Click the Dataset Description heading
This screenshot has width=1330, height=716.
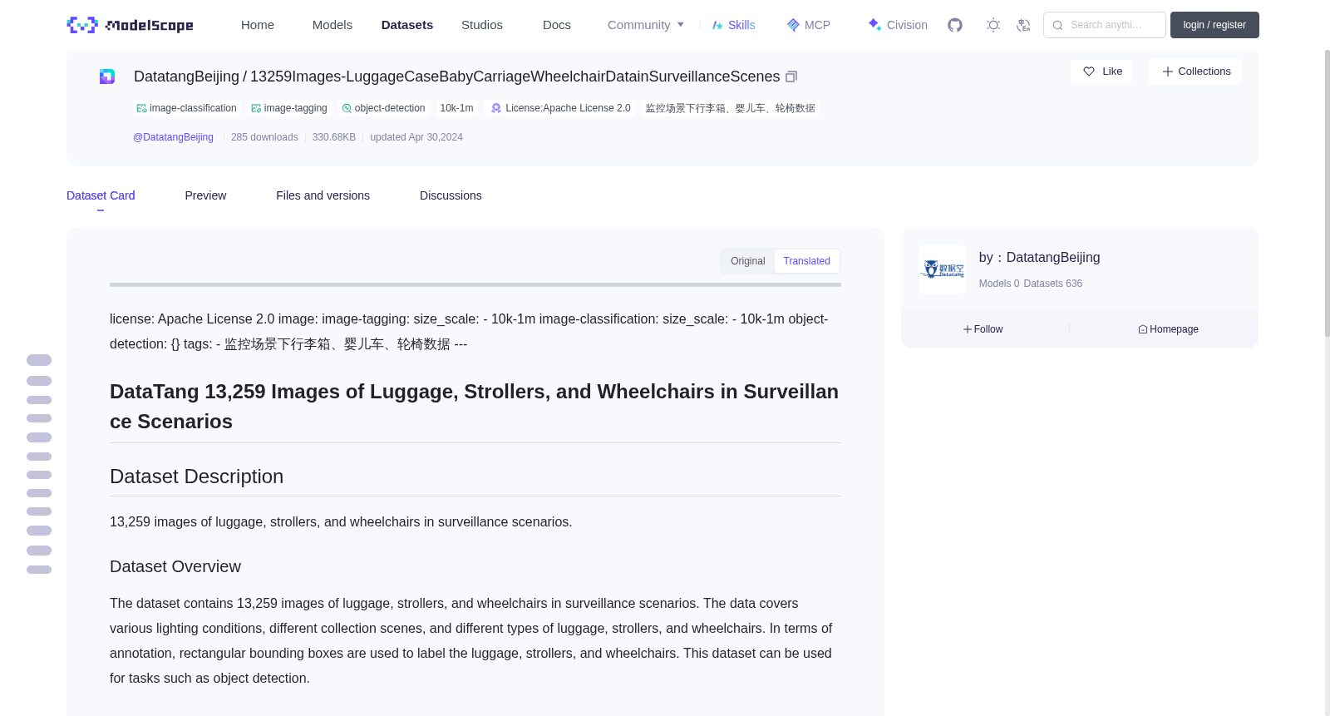pyautogui.click(x=196, y=477)
